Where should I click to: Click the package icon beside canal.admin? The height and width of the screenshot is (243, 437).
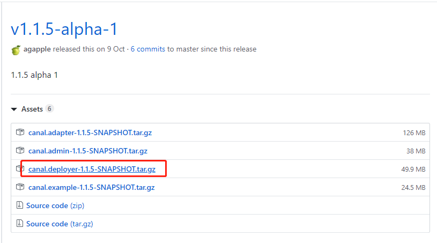tap(20, 151)
